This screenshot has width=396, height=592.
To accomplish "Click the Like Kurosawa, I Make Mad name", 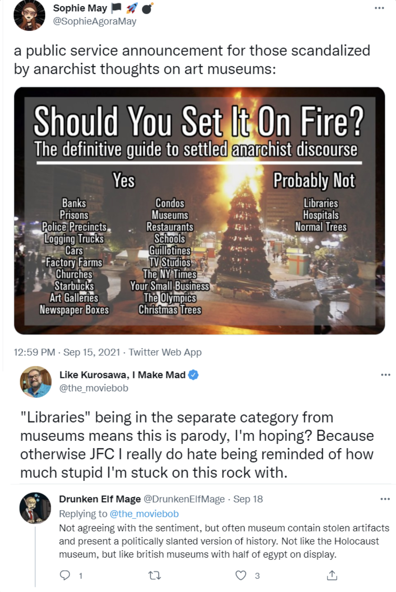I will click(x=122, y=375).
